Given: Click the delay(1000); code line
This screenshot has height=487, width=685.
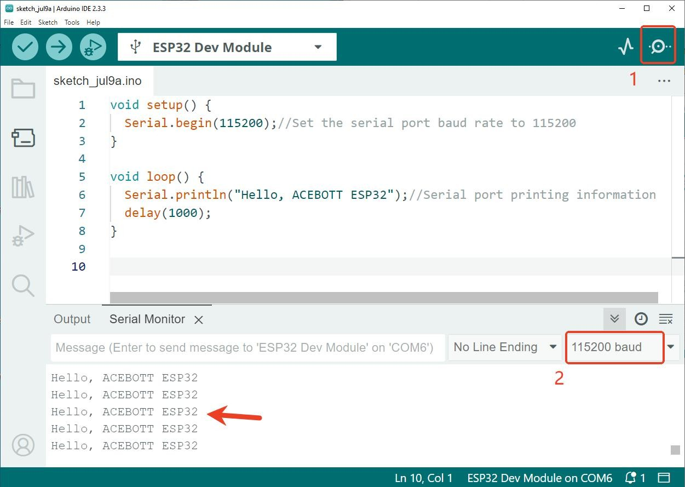Looking at the screenshot, I should [x=168, y=213].
